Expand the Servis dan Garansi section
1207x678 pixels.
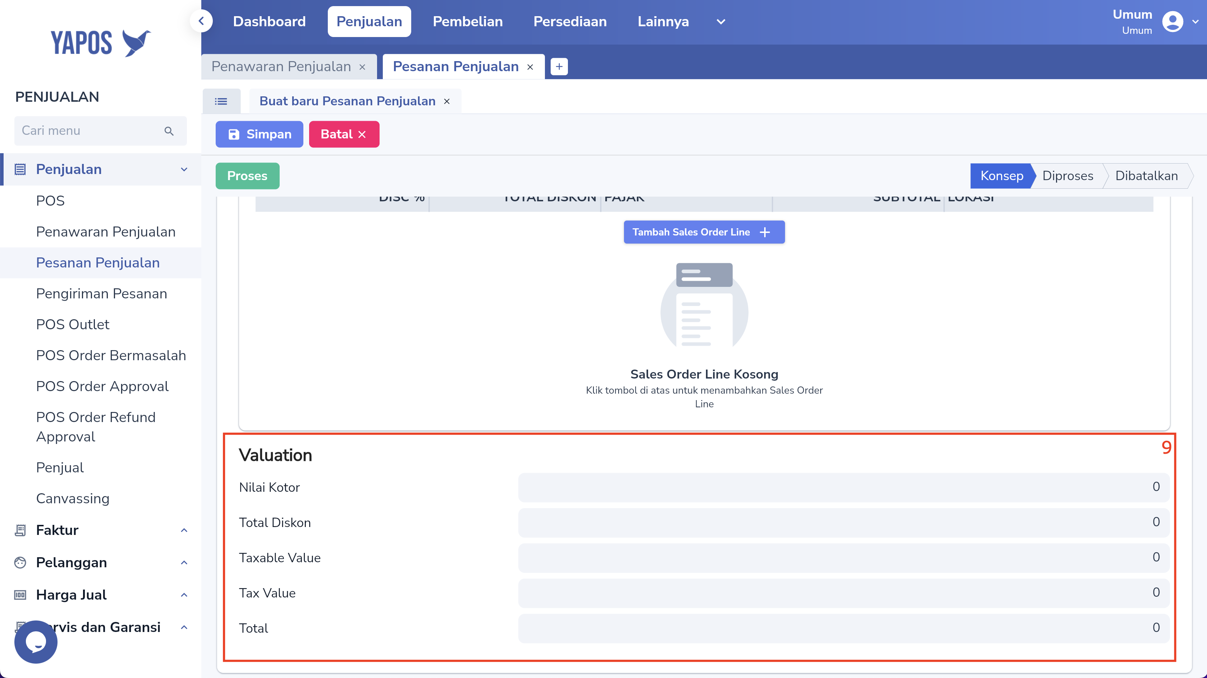(x=184, y=627)
